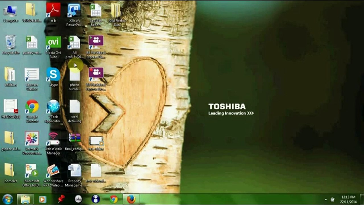This screenshot has height=205, width=364.
Task: Open the Windows Start menu
Action: 8,199
